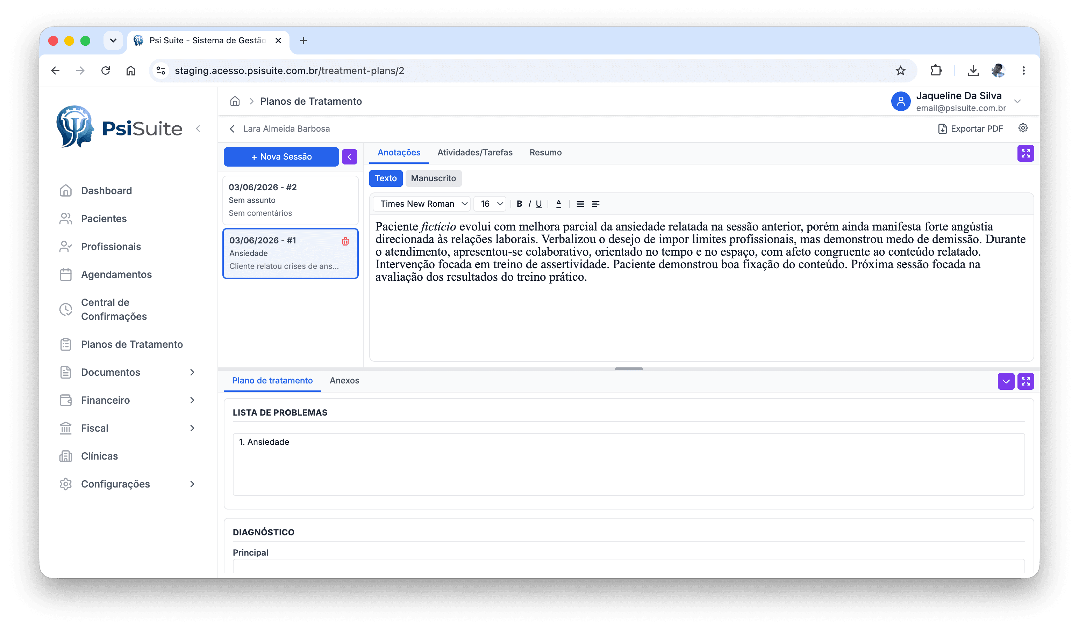Click the home breadcrumb icon
1079x630 pixels.
pyautogui.click(x=235, y=101)
